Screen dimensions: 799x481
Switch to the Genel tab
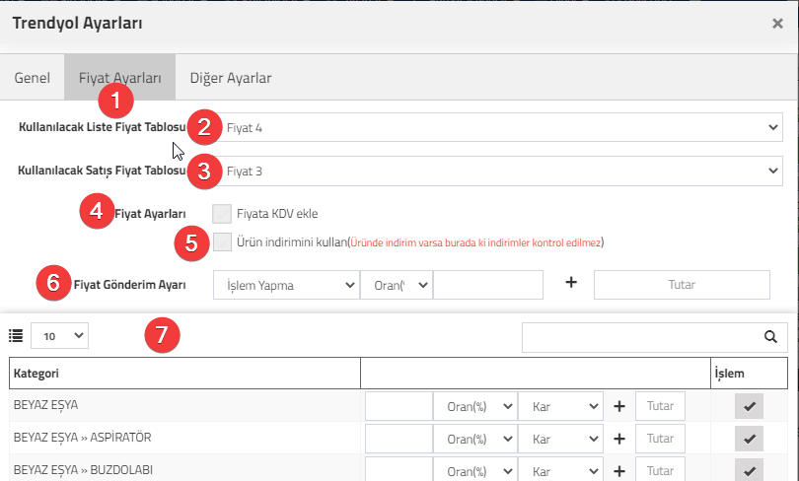[x=33, y=78]
